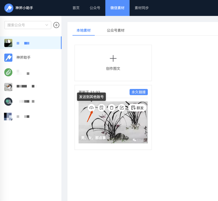Click the add account plus icon
Screen dimensions: 218x201
click(x=56, y=25)
